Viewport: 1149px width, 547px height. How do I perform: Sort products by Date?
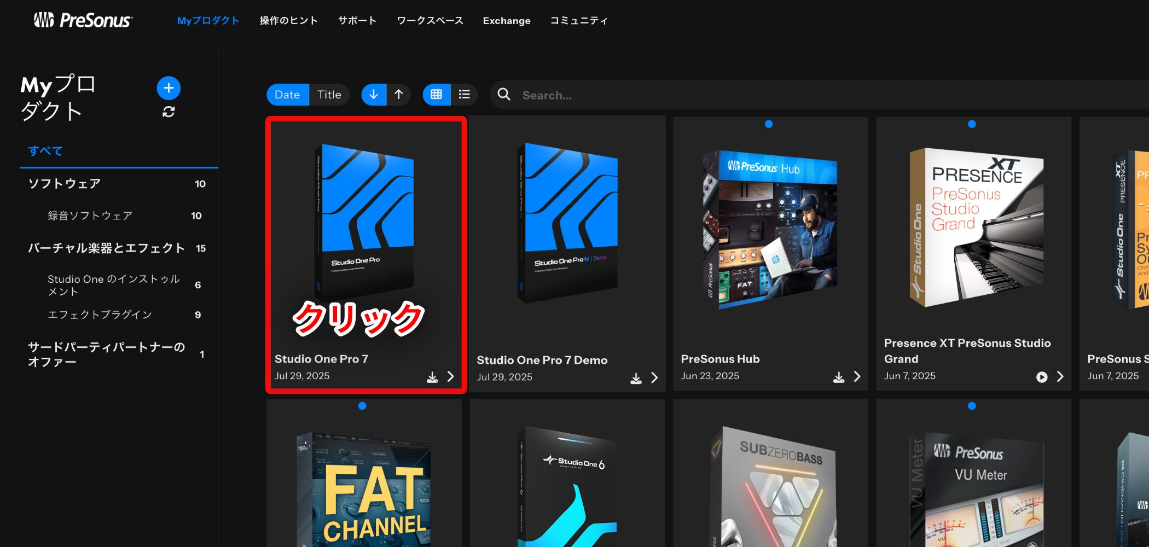tap(287, 95)
